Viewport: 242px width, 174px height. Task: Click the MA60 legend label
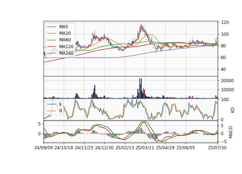pos(65,40)
